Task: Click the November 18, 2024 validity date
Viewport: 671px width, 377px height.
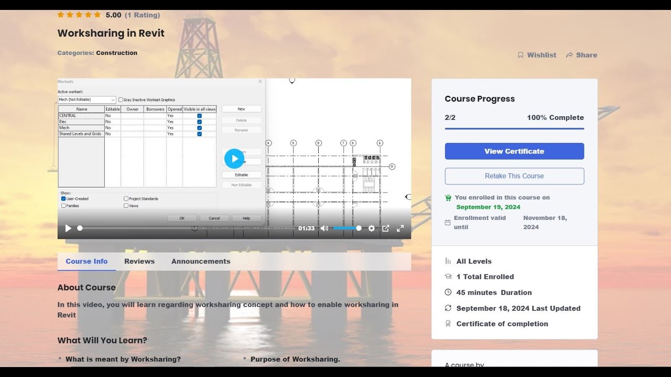Action: pos(545,223)
